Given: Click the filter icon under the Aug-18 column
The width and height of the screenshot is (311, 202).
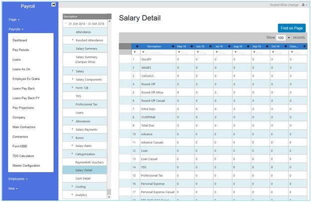Looking at the screenshot, I should [235, 52].
